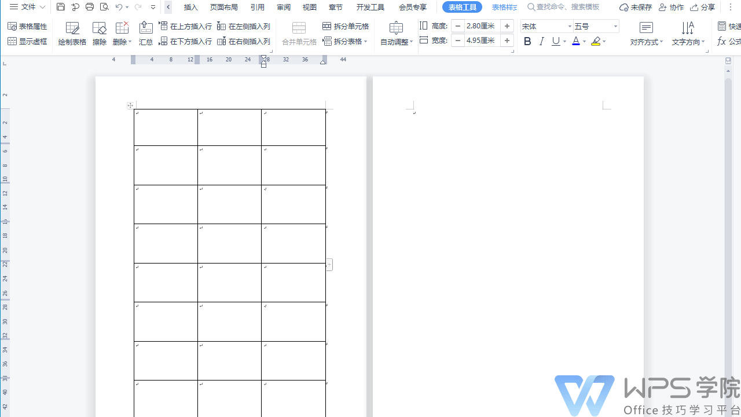Open quick toolbar customize dropdown arrow
Viewport: 741px width, 417px height.
(153, 7)
